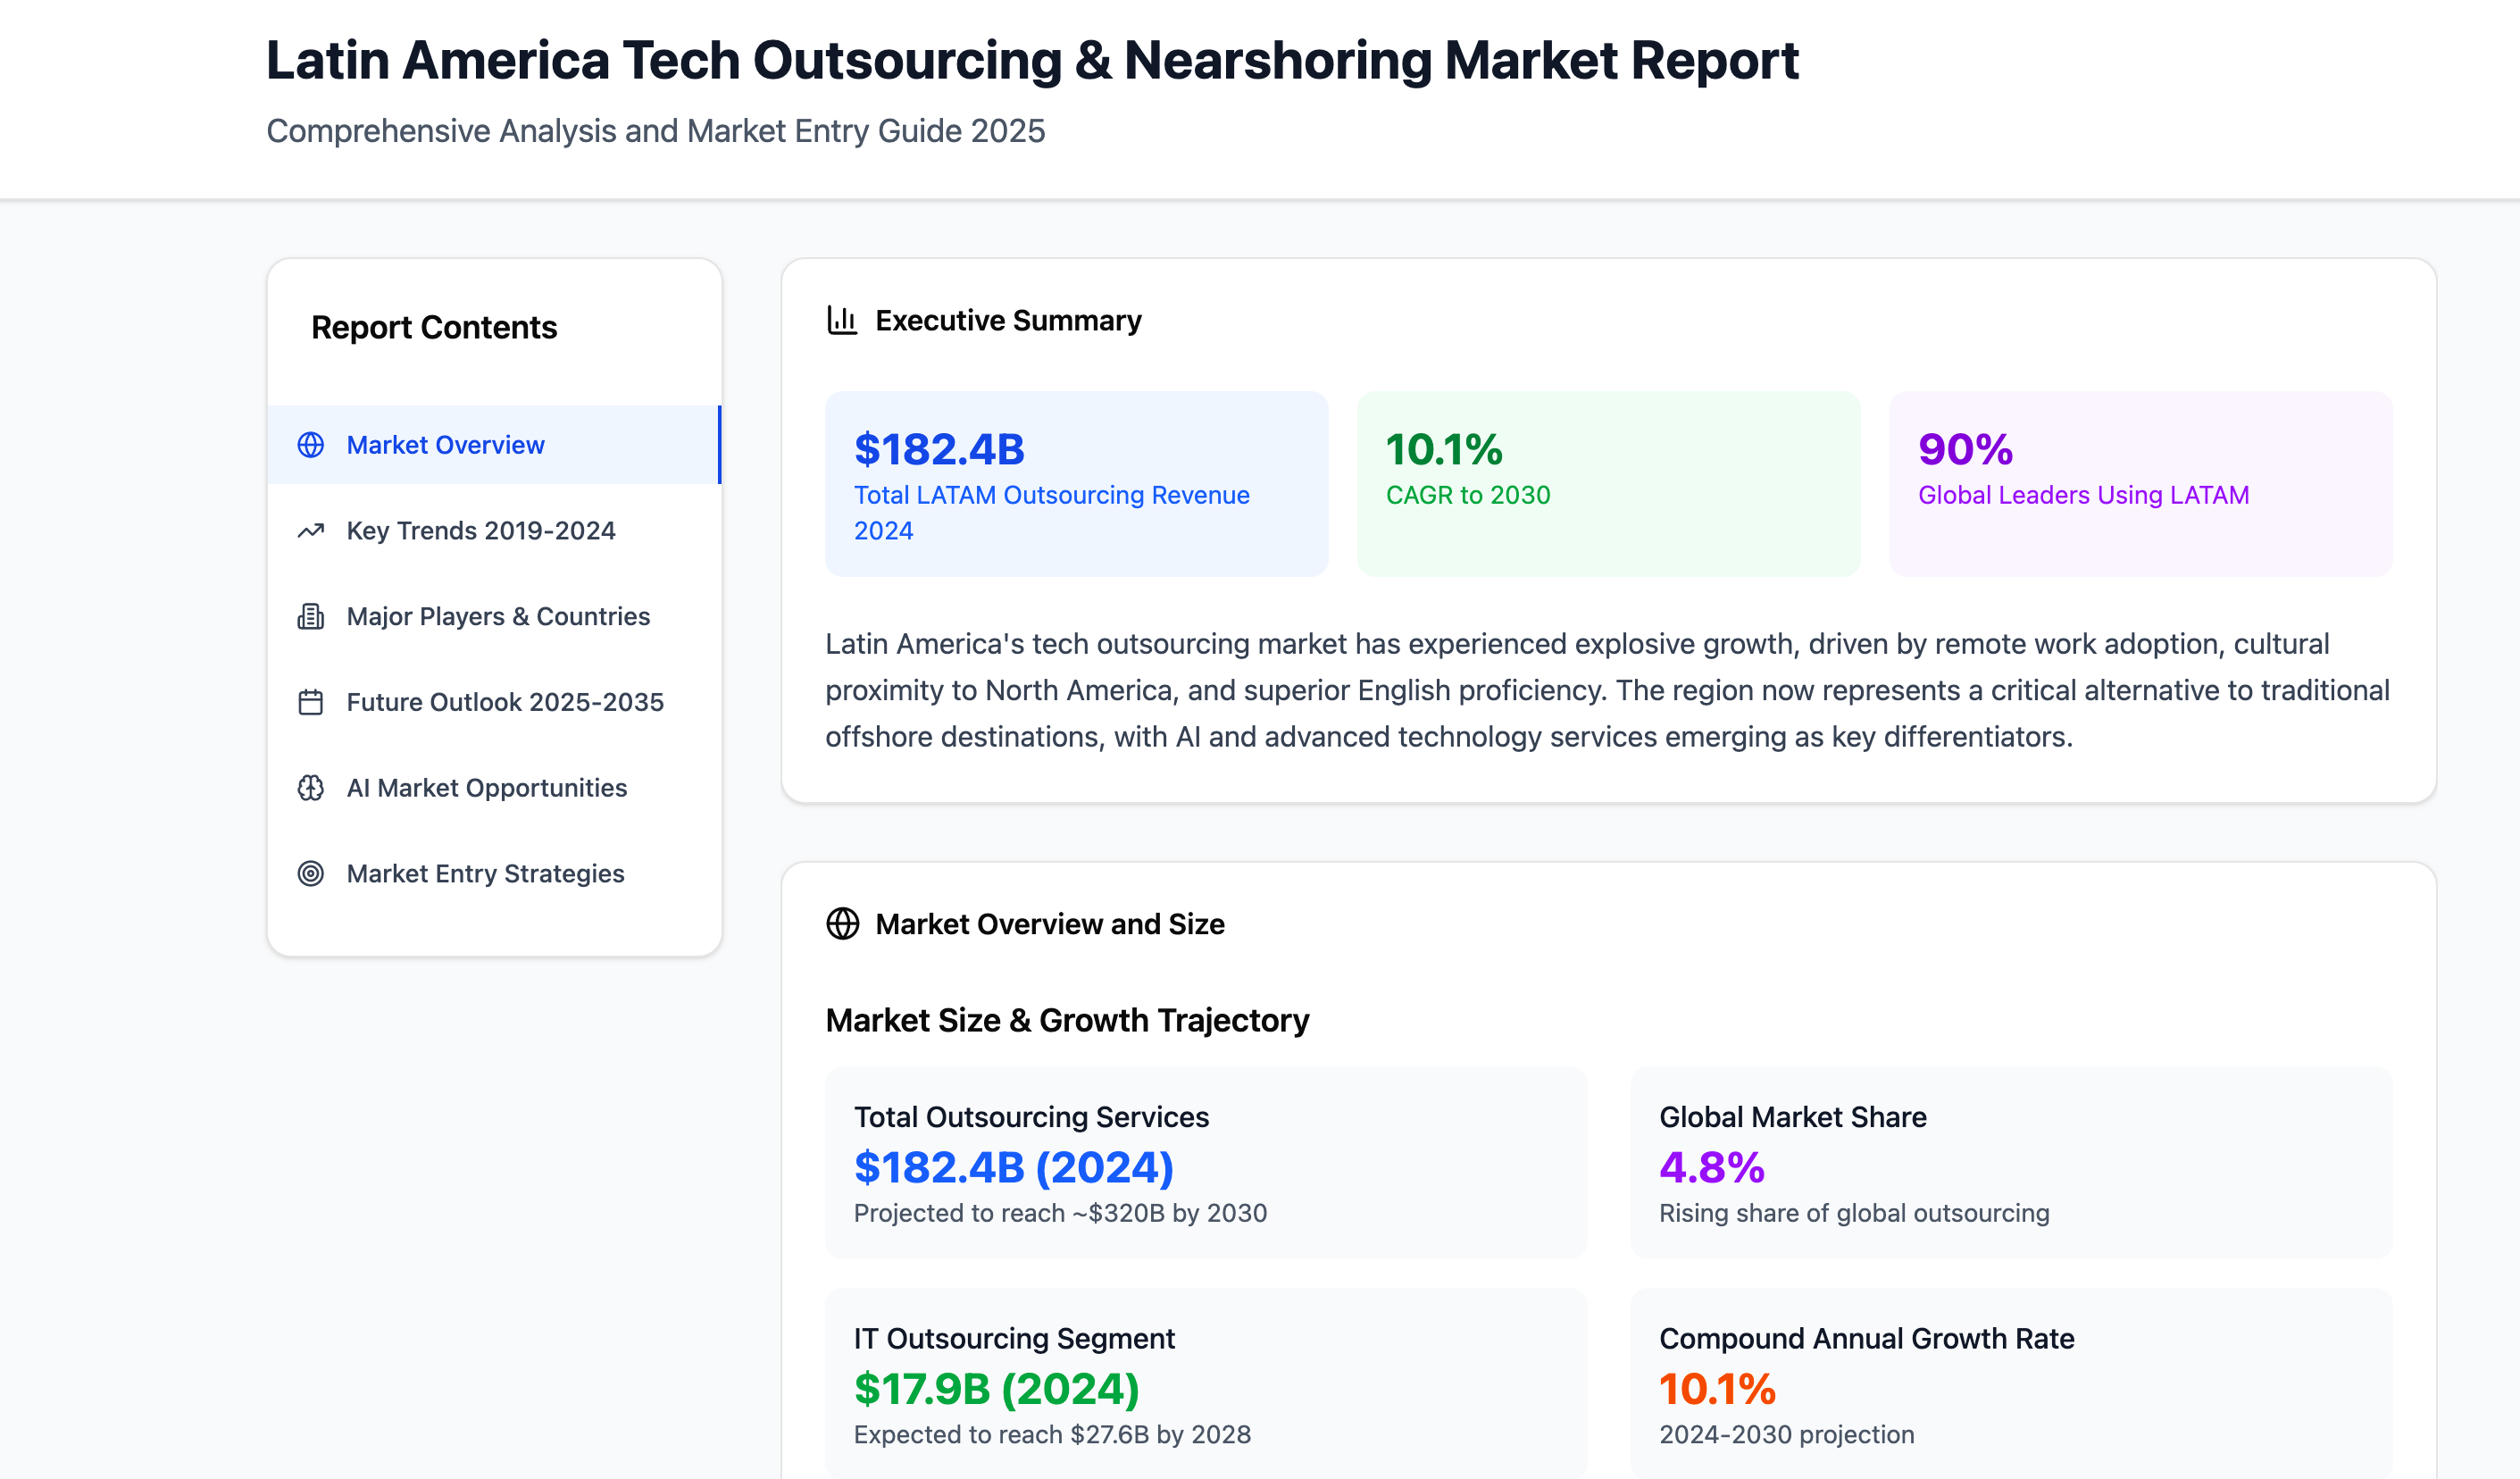2520x1479 pixels.
Task: Click the target icon for Market Entry Strategies
Action: 311,874
